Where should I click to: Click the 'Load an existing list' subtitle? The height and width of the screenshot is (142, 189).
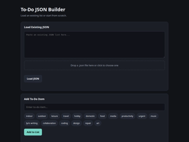[x=43, y=15]
